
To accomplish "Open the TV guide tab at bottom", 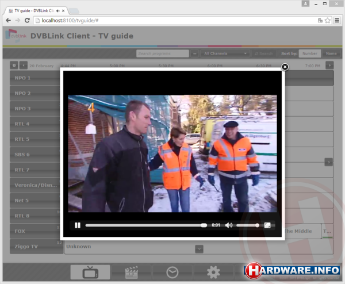I will (x=90, y=273).
